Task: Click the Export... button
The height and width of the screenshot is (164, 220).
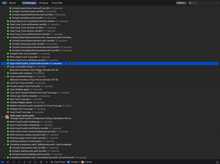Action: [181, 3]
